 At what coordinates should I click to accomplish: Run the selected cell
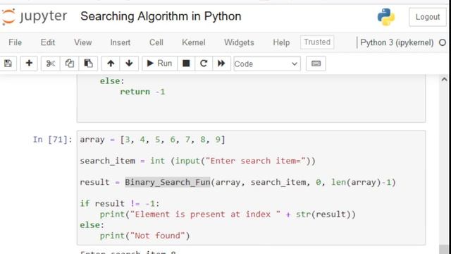click(x=160, y=64)
